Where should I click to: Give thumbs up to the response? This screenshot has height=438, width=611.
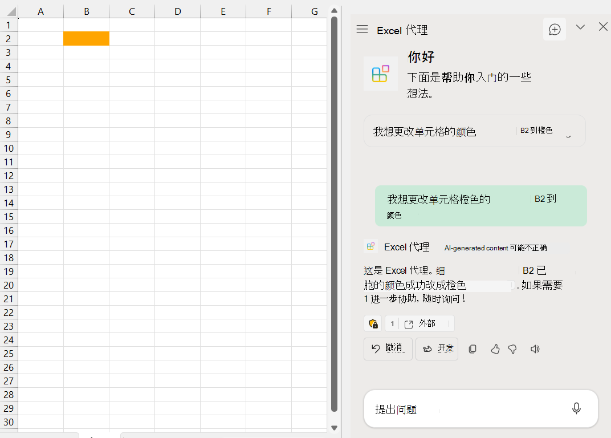pos(495,348)
